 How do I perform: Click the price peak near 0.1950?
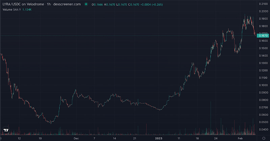pos(245,15)
